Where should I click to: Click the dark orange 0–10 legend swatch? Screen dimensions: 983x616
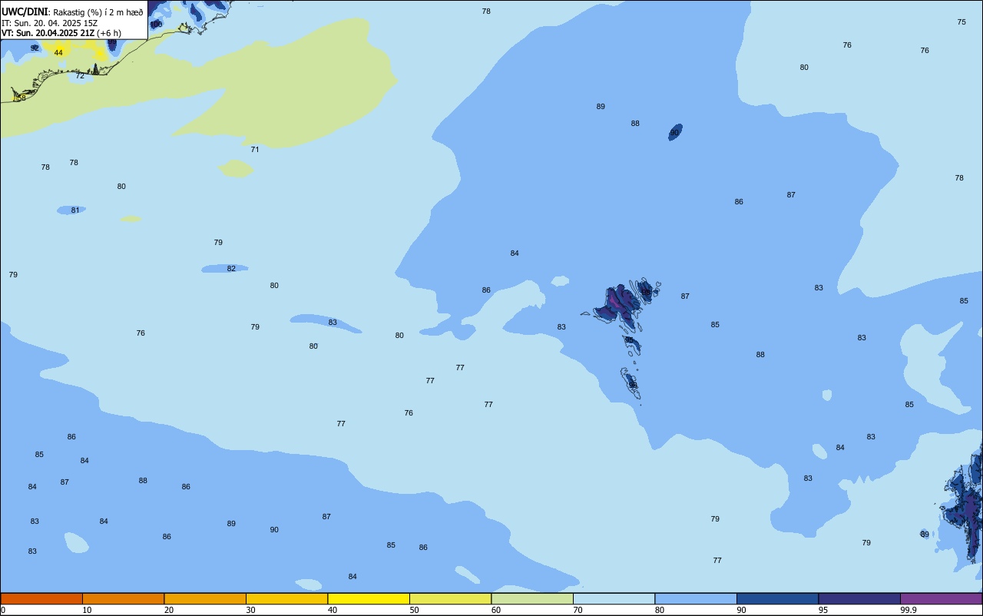coord(41,598)
